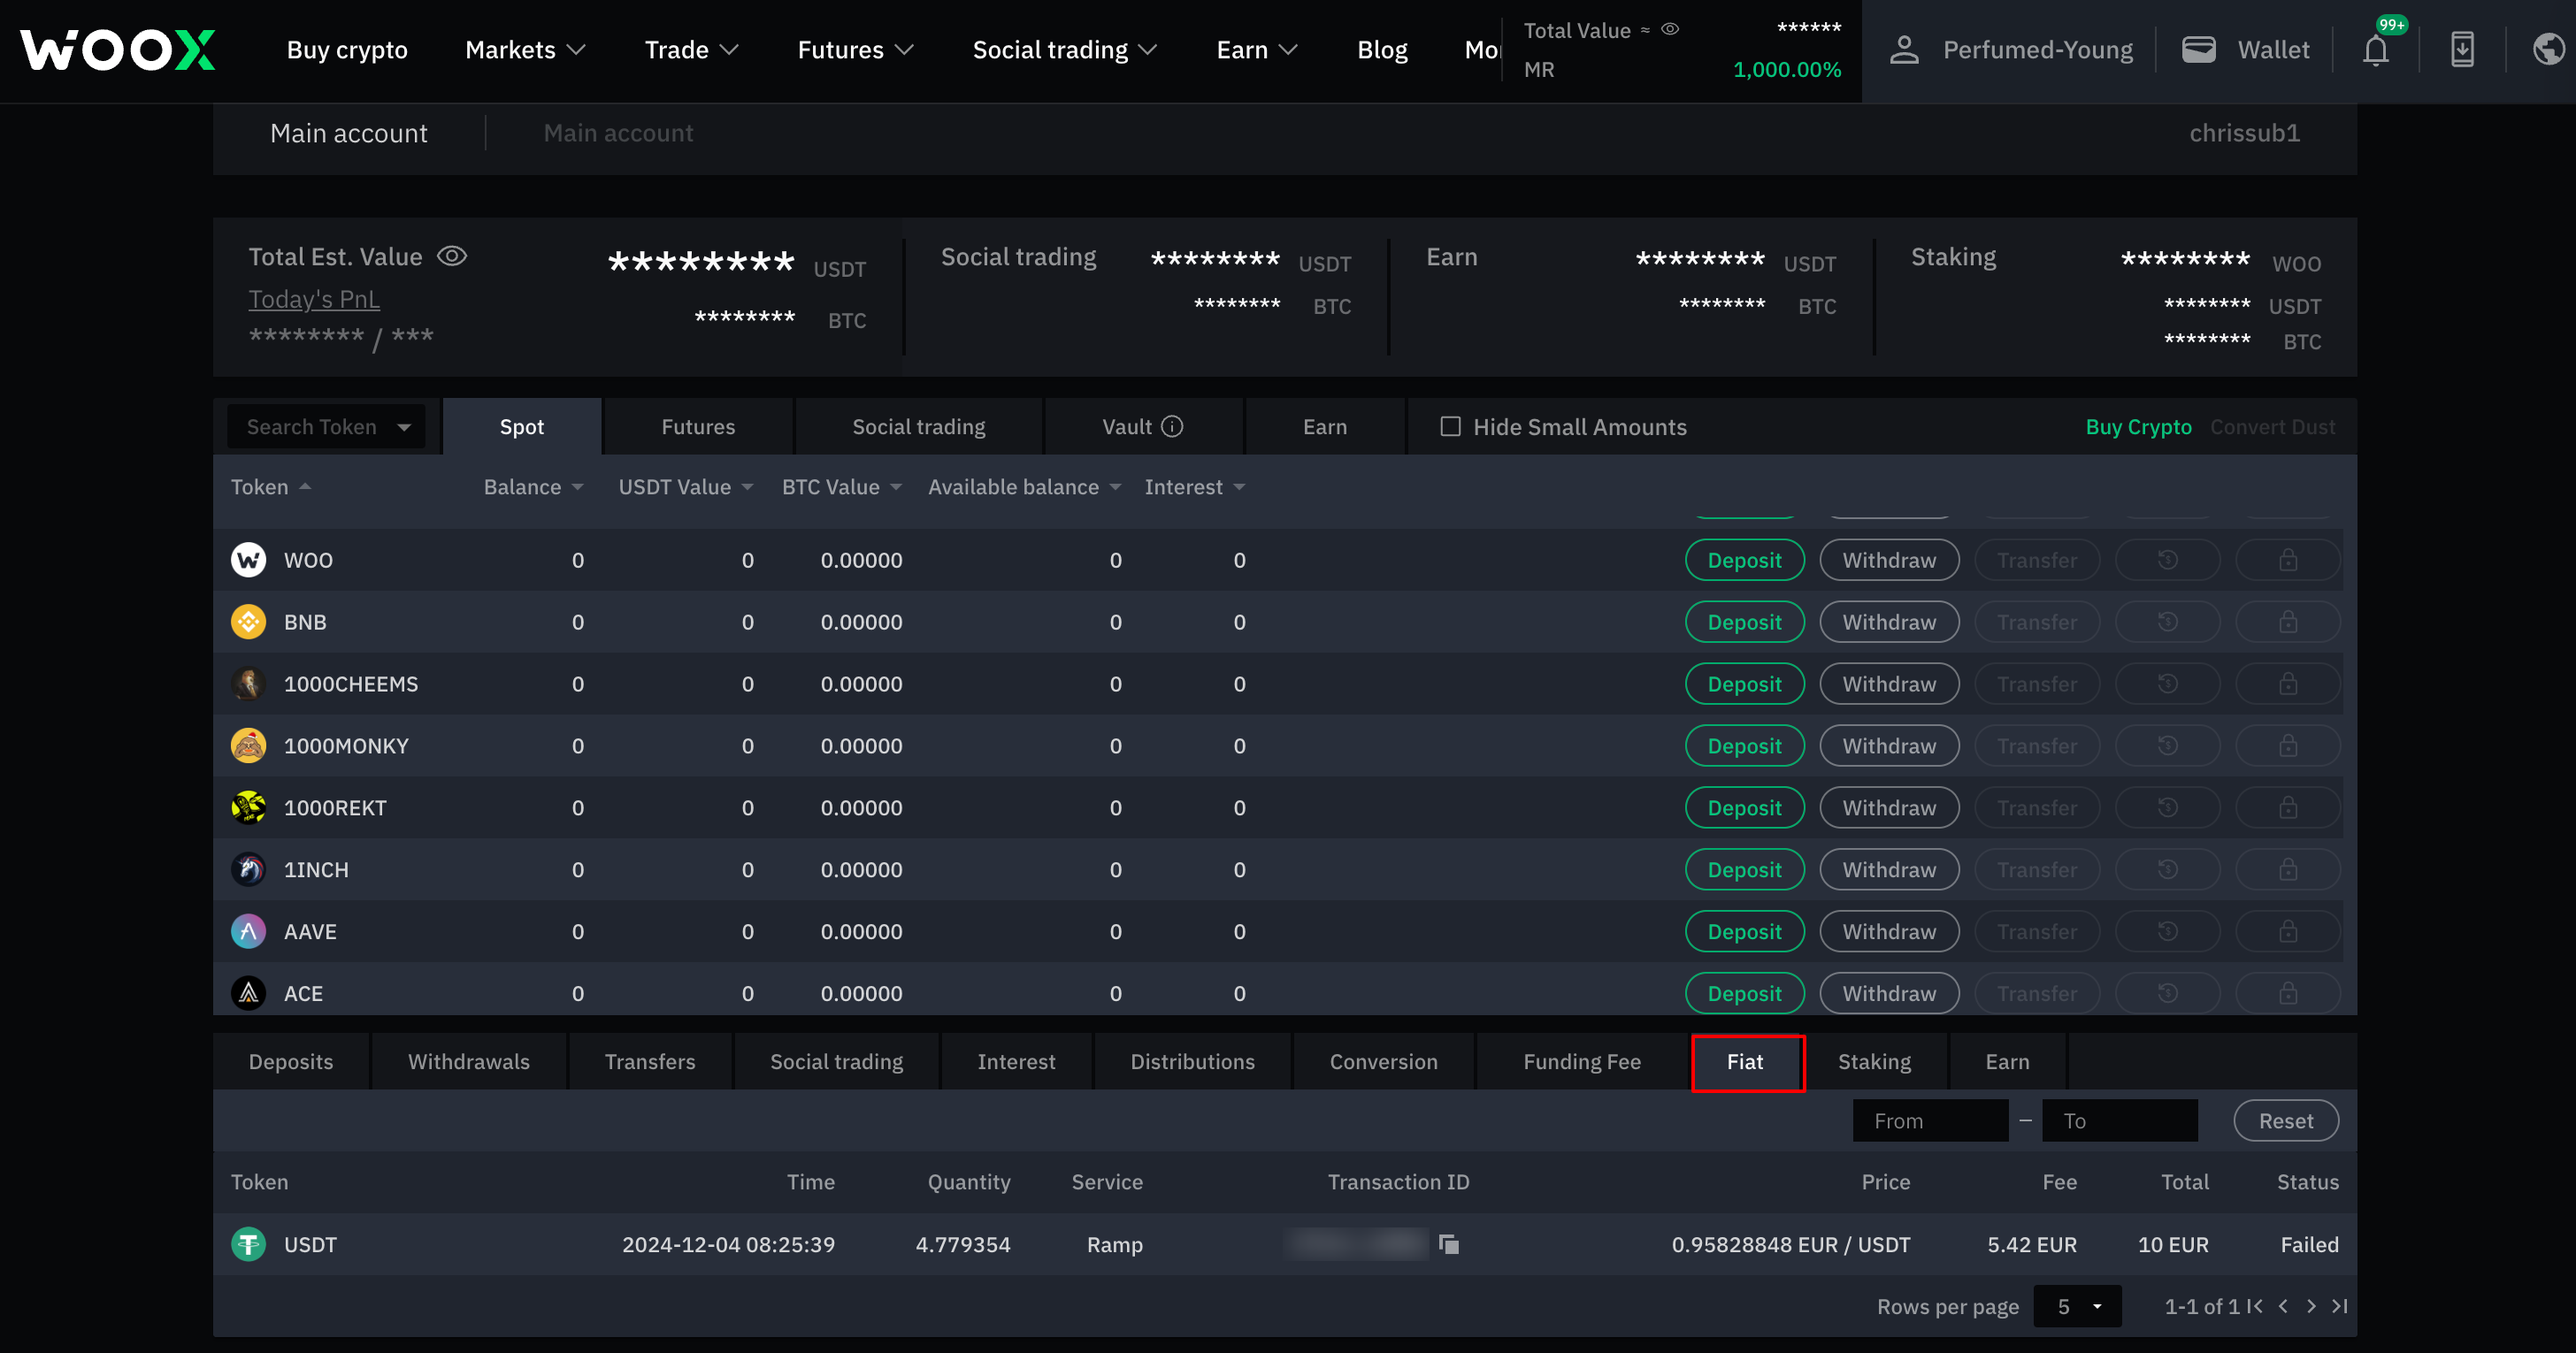This screenshot has height=1353, width=2576.
Task: Open the notifications bell icon
Action: click(x=2376, y=50)
